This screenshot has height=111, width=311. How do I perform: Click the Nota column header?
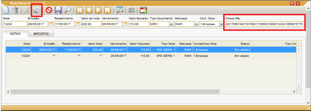18,44
